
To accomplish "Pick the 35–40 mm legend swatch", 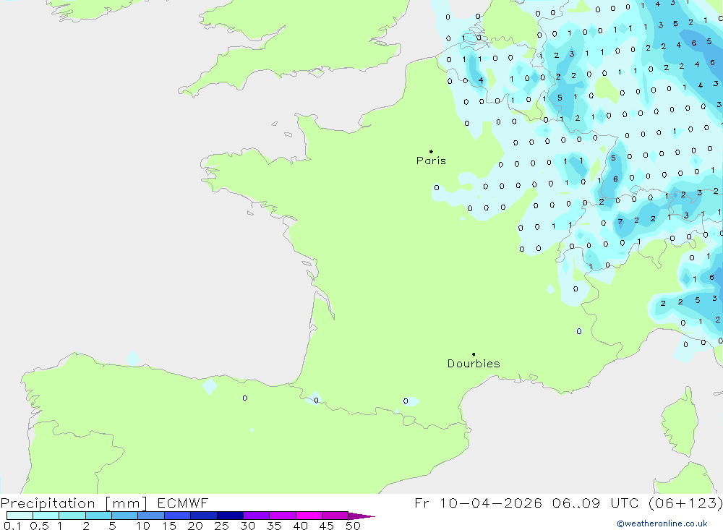I will pyautogui.click(x=283, y=516).
